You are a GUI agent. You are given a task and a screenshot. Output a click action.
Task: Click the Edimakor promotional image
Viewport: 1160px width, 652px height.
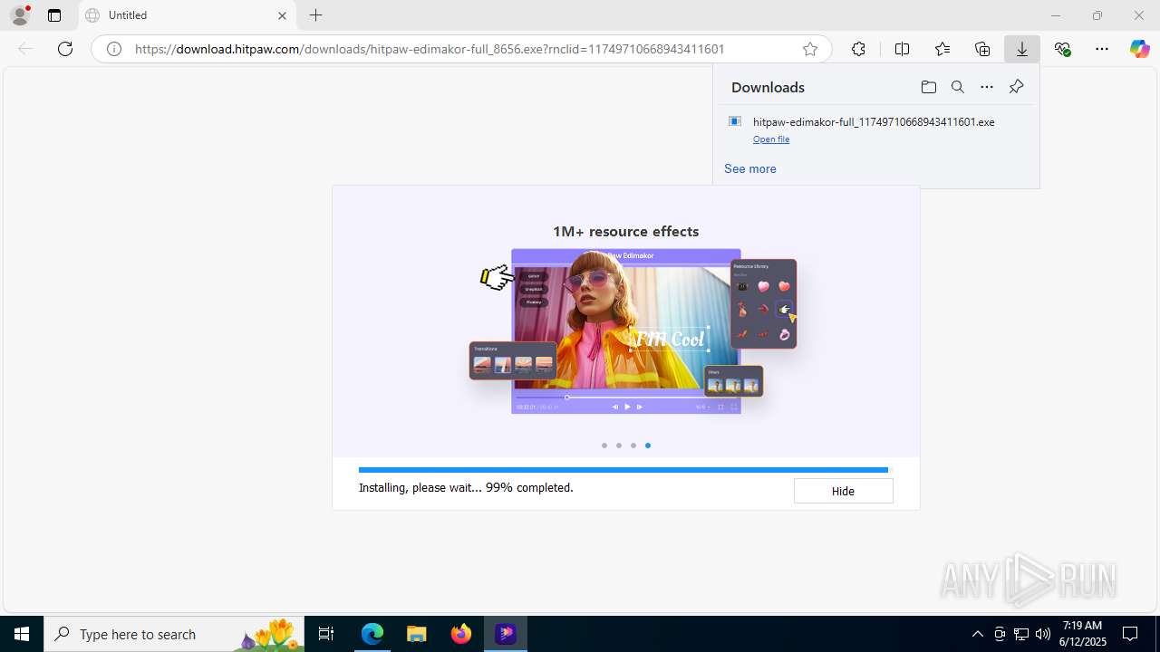[x=633, y=331]
